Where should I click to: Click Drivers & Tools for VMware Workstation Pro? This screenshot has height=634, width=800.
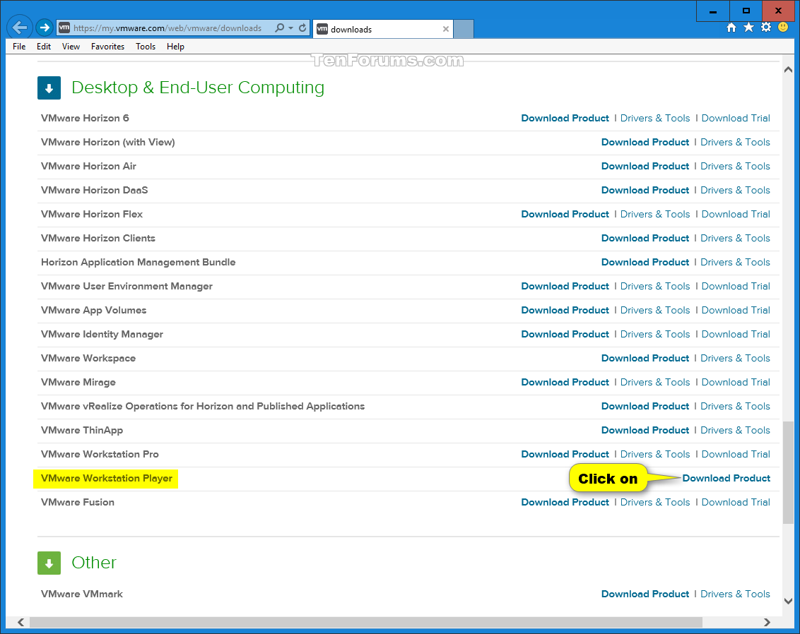(655, 454)
